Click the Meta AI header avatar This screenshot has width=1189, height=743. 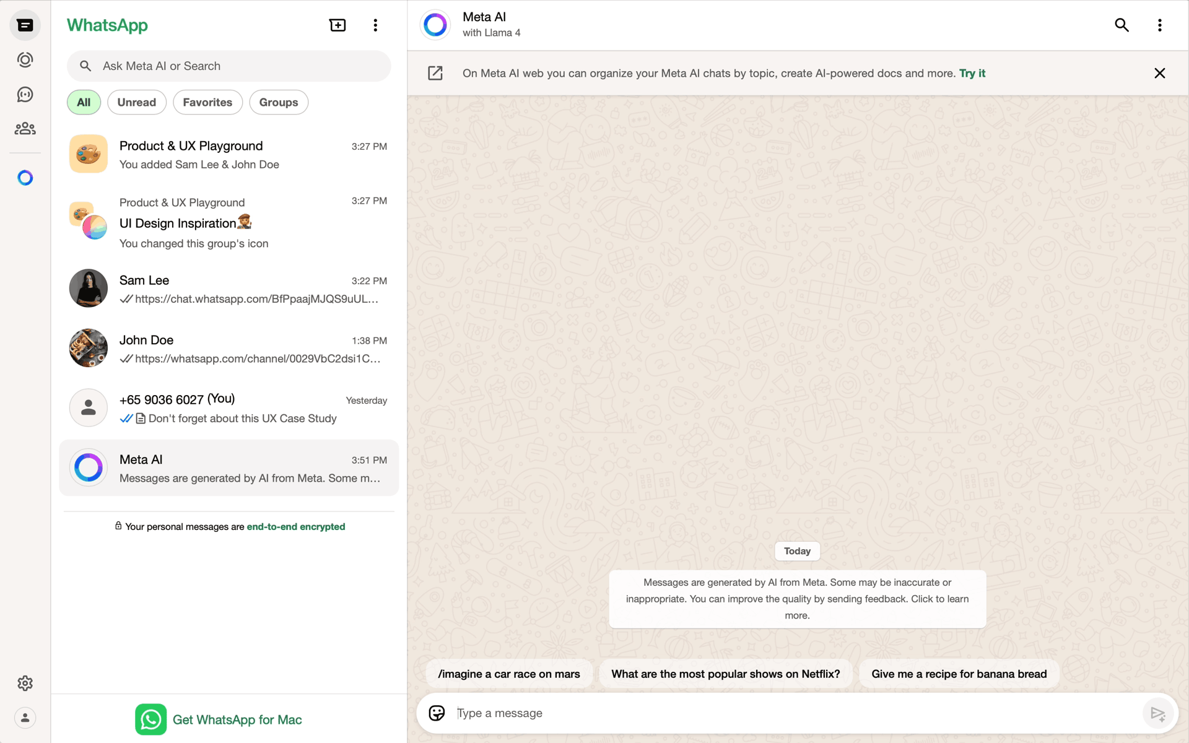[435, 25]
